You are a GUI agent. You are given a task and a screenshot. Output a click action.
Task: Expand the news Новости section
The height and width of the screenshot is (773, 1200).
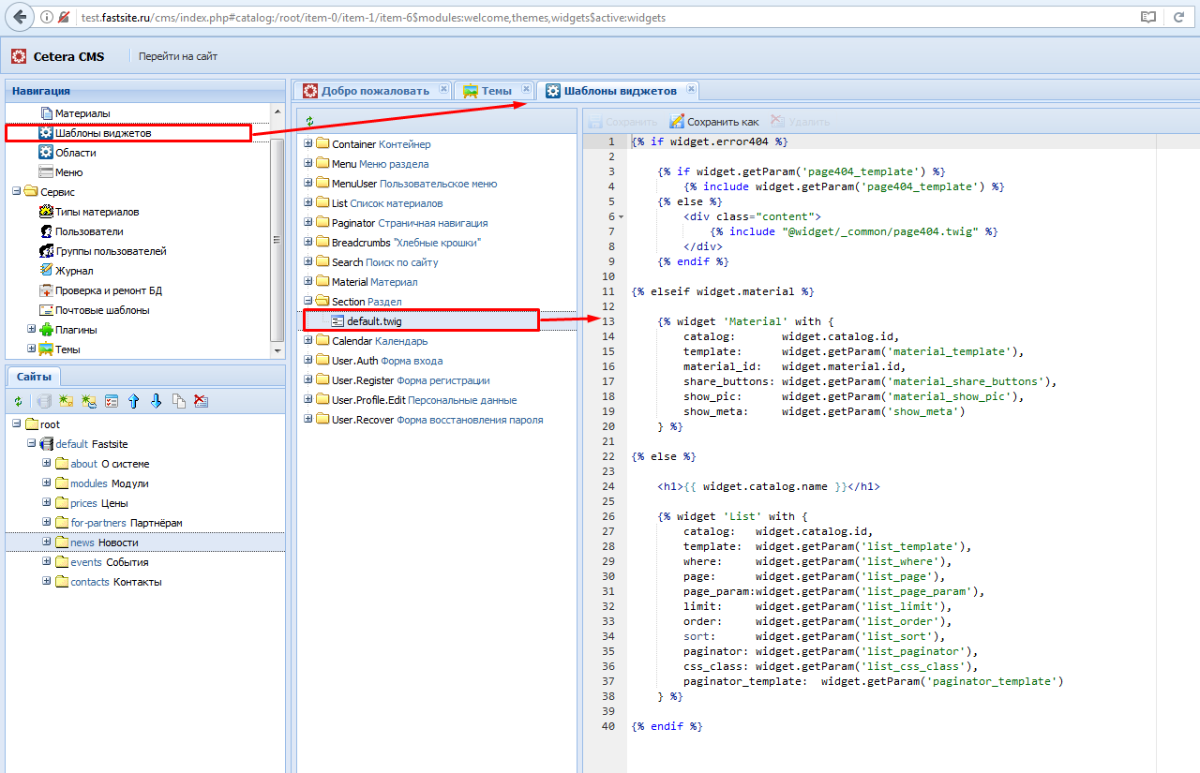point(46,542)
